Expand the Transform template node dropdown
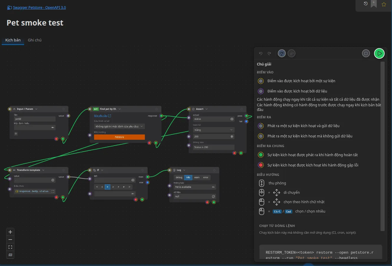 43,170
